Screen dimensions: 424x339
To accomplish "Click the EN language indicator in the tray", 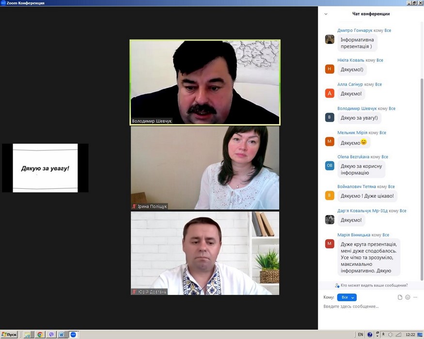I will point(360,334).
